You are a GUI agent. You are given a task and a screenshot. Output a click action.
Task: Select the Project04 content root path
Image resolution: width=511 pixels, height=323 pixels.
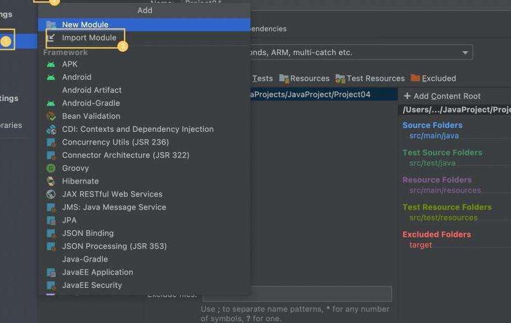tap(324, 95)
